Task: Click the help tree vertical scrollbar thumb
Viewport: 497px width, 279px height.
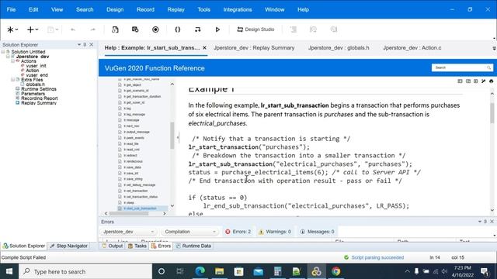Action: tap(172, 136)
